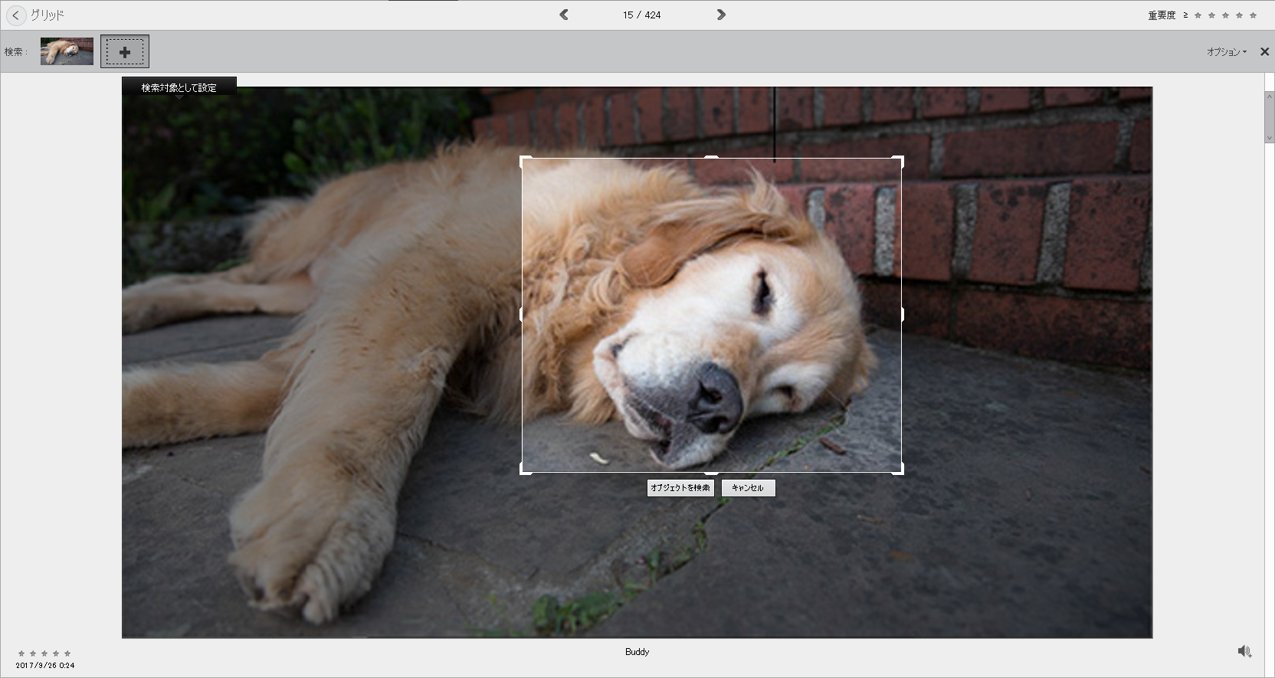Select the dog search thumbnail beside 検索
This screenshot has height=678, width=1275.
click(x=67, y=51)
